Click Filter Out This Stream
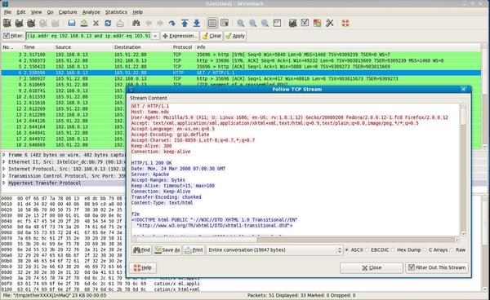The width and height of the screenshot is (490, 300). (437, 267)
